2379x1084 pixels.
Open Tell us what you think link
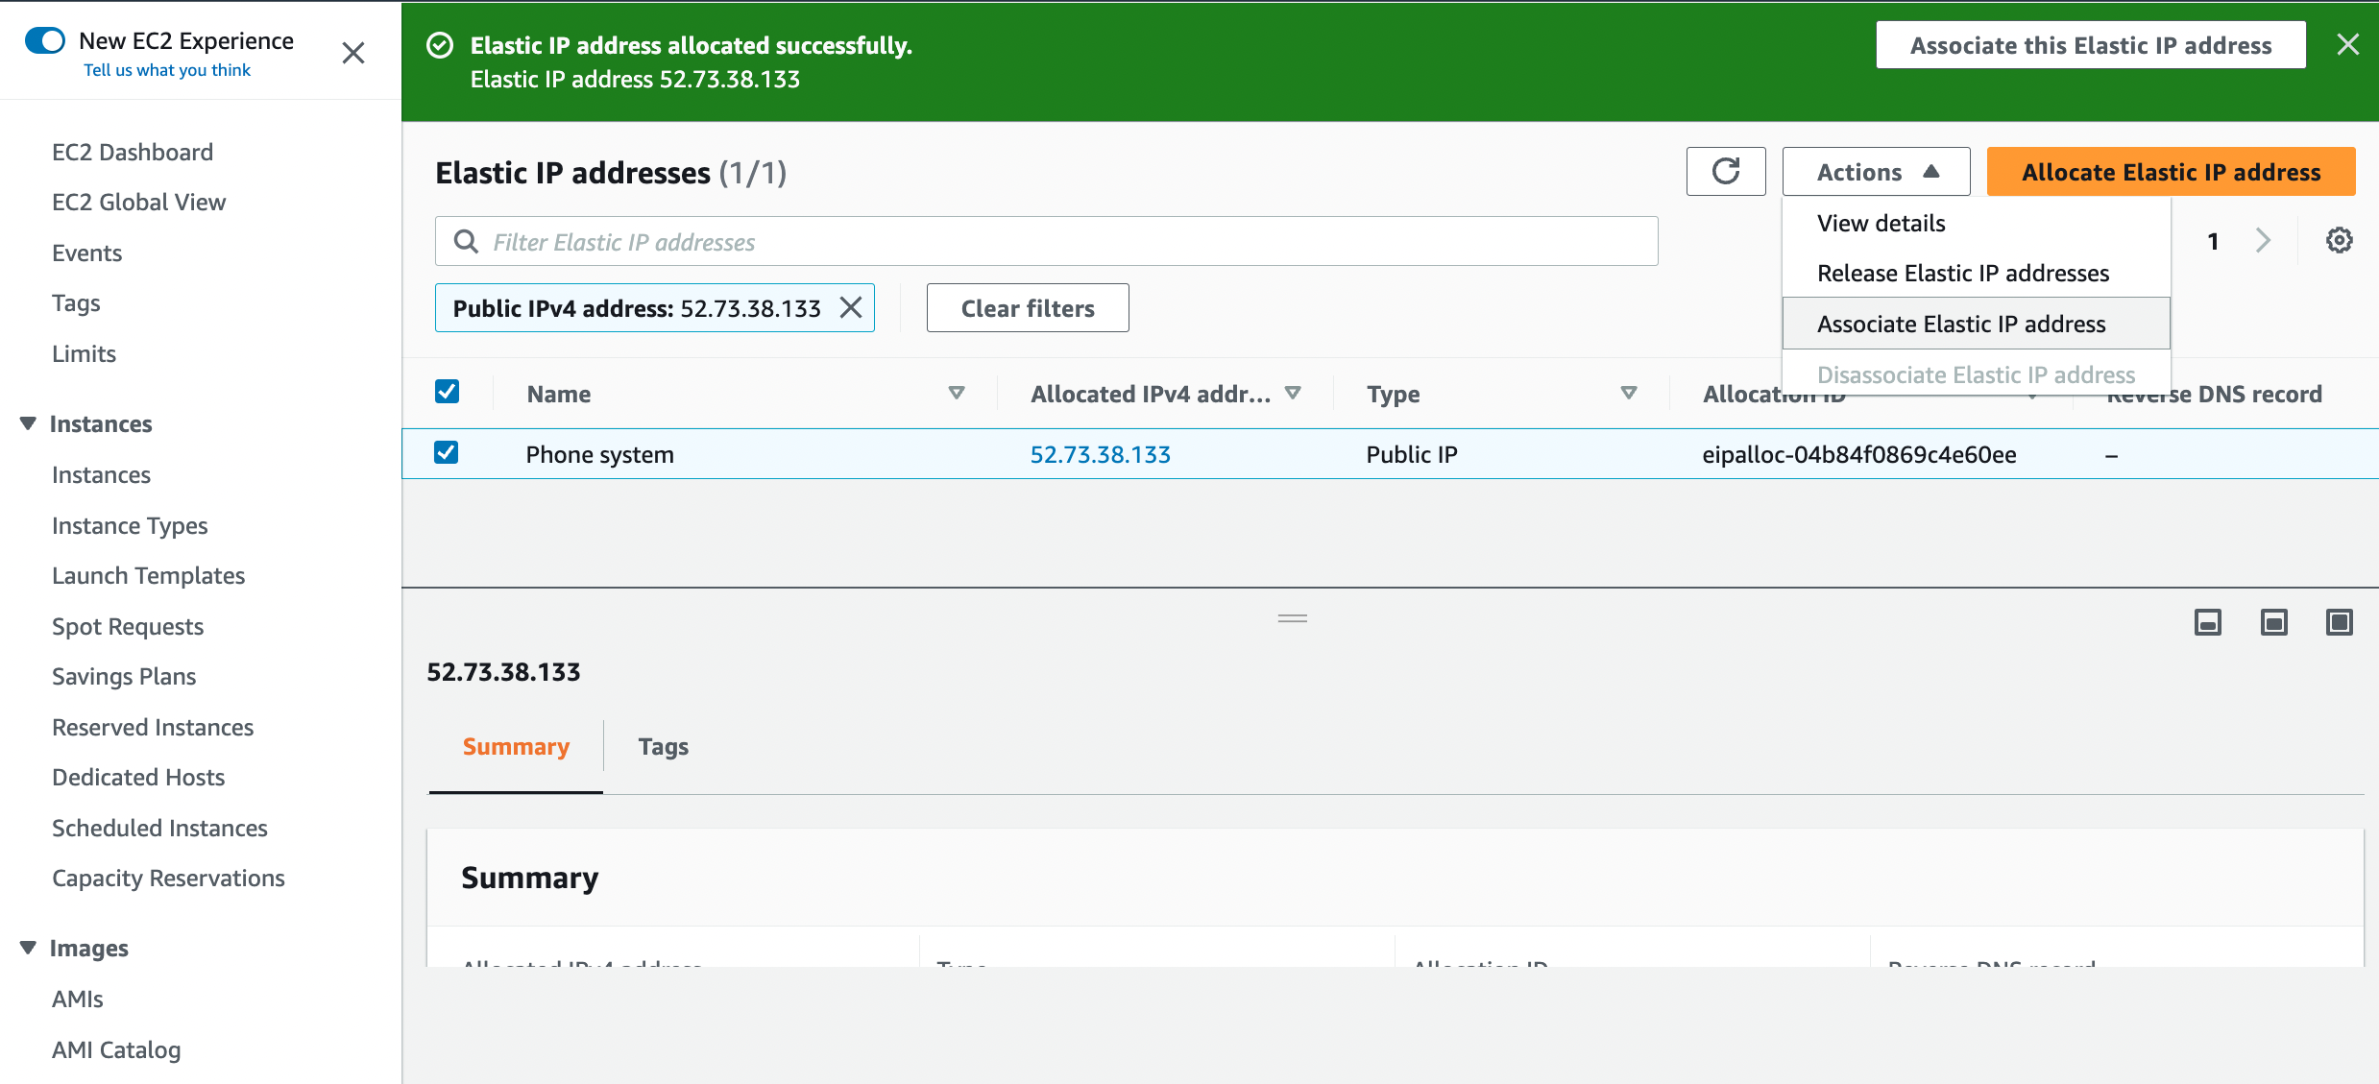coord(167,70)
